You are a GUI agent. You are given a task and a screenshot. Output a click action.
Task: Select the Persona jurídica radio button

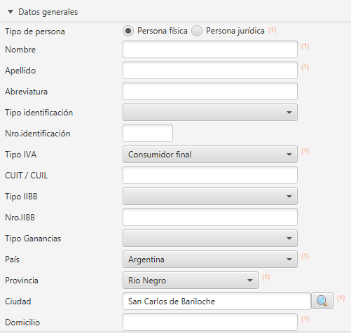197,31
